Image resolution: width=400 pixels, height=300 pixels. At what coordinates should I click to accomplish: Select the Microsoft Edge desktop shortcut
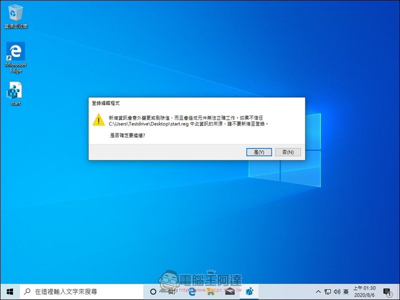[15, 57]
